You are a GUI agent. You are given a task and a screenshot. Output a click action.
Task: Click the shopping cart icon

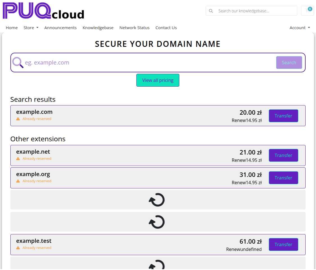click(307, 11)
